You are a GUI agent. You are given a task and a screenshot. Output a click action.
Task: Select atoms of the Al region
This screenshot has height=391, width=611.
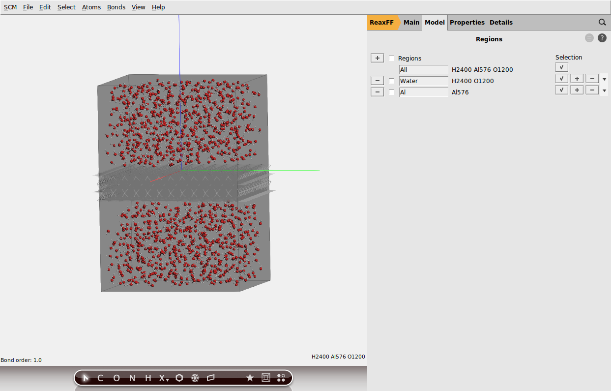click(561, 90)
